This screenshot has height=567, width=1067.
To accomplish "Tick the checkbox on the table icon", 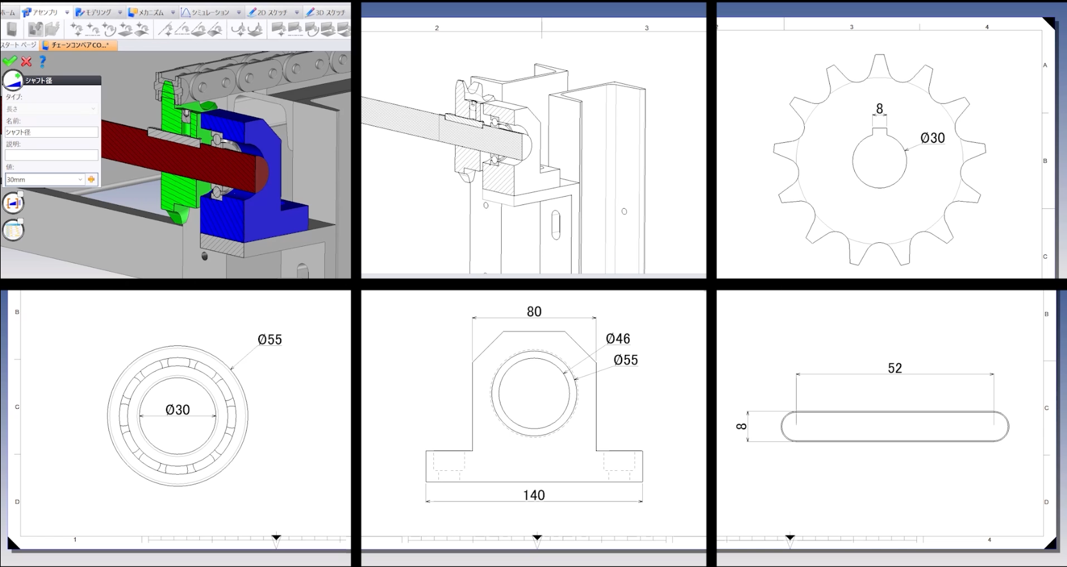I will click(21, 221).
